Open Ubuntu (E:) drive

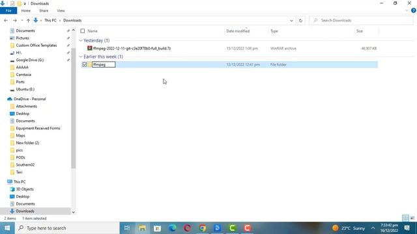[x=25, y=89]
